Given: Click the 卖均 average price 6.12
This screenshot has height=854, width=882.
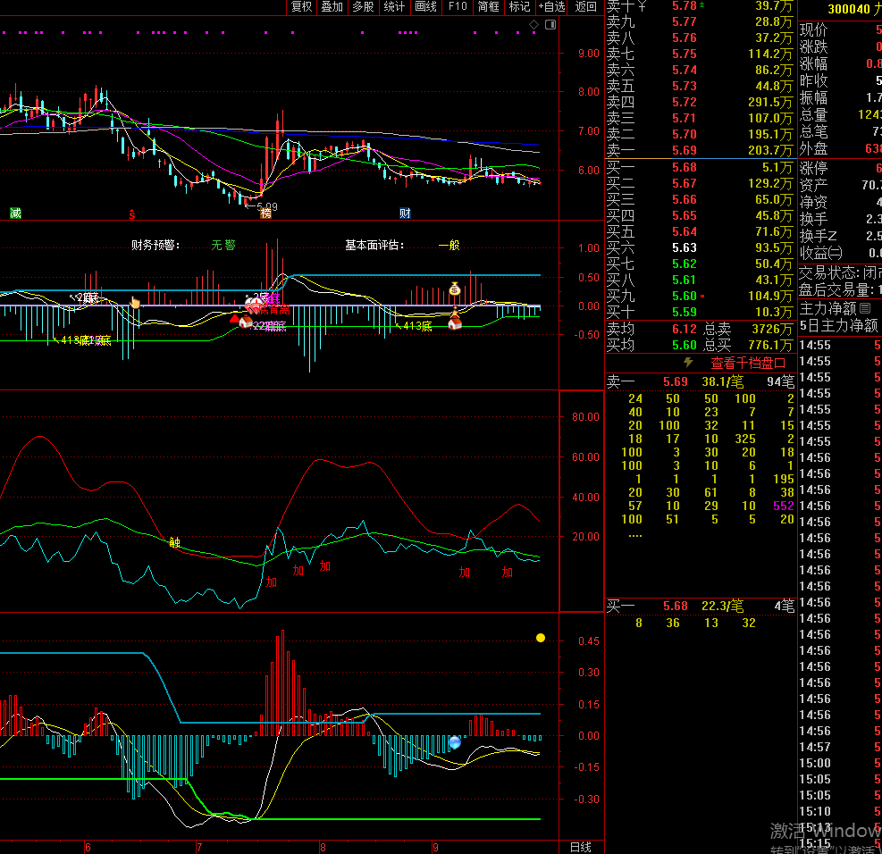Looking at the screenshot, I should 684,329.
